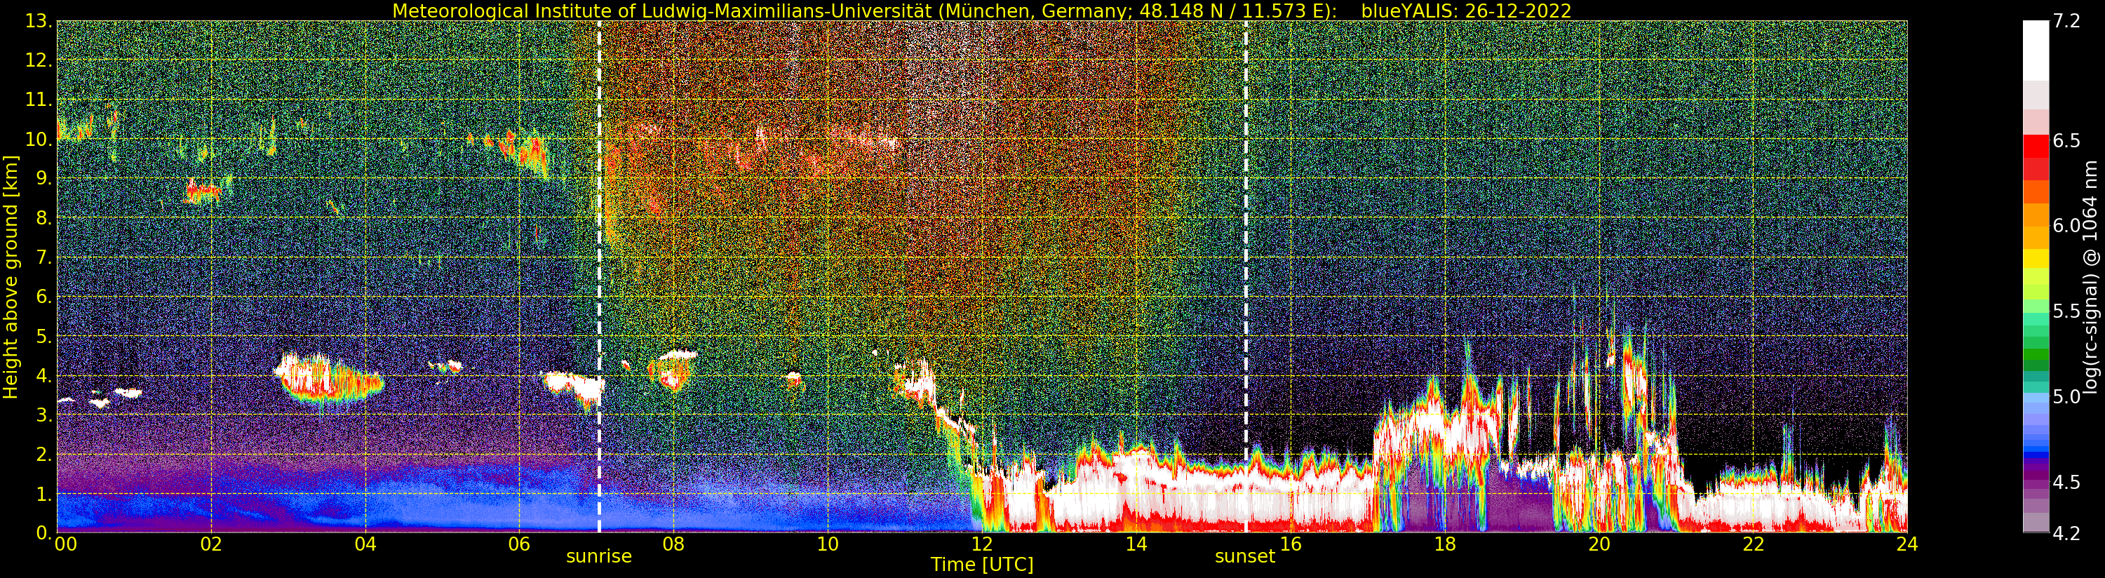Viewport: 2105px width, 578px height.
Task: Click the red colorbar band beside 6.5
Action: [2036, 147]
